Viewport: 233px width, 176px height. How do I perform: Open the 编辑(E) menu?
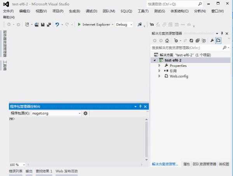point(25,11)
